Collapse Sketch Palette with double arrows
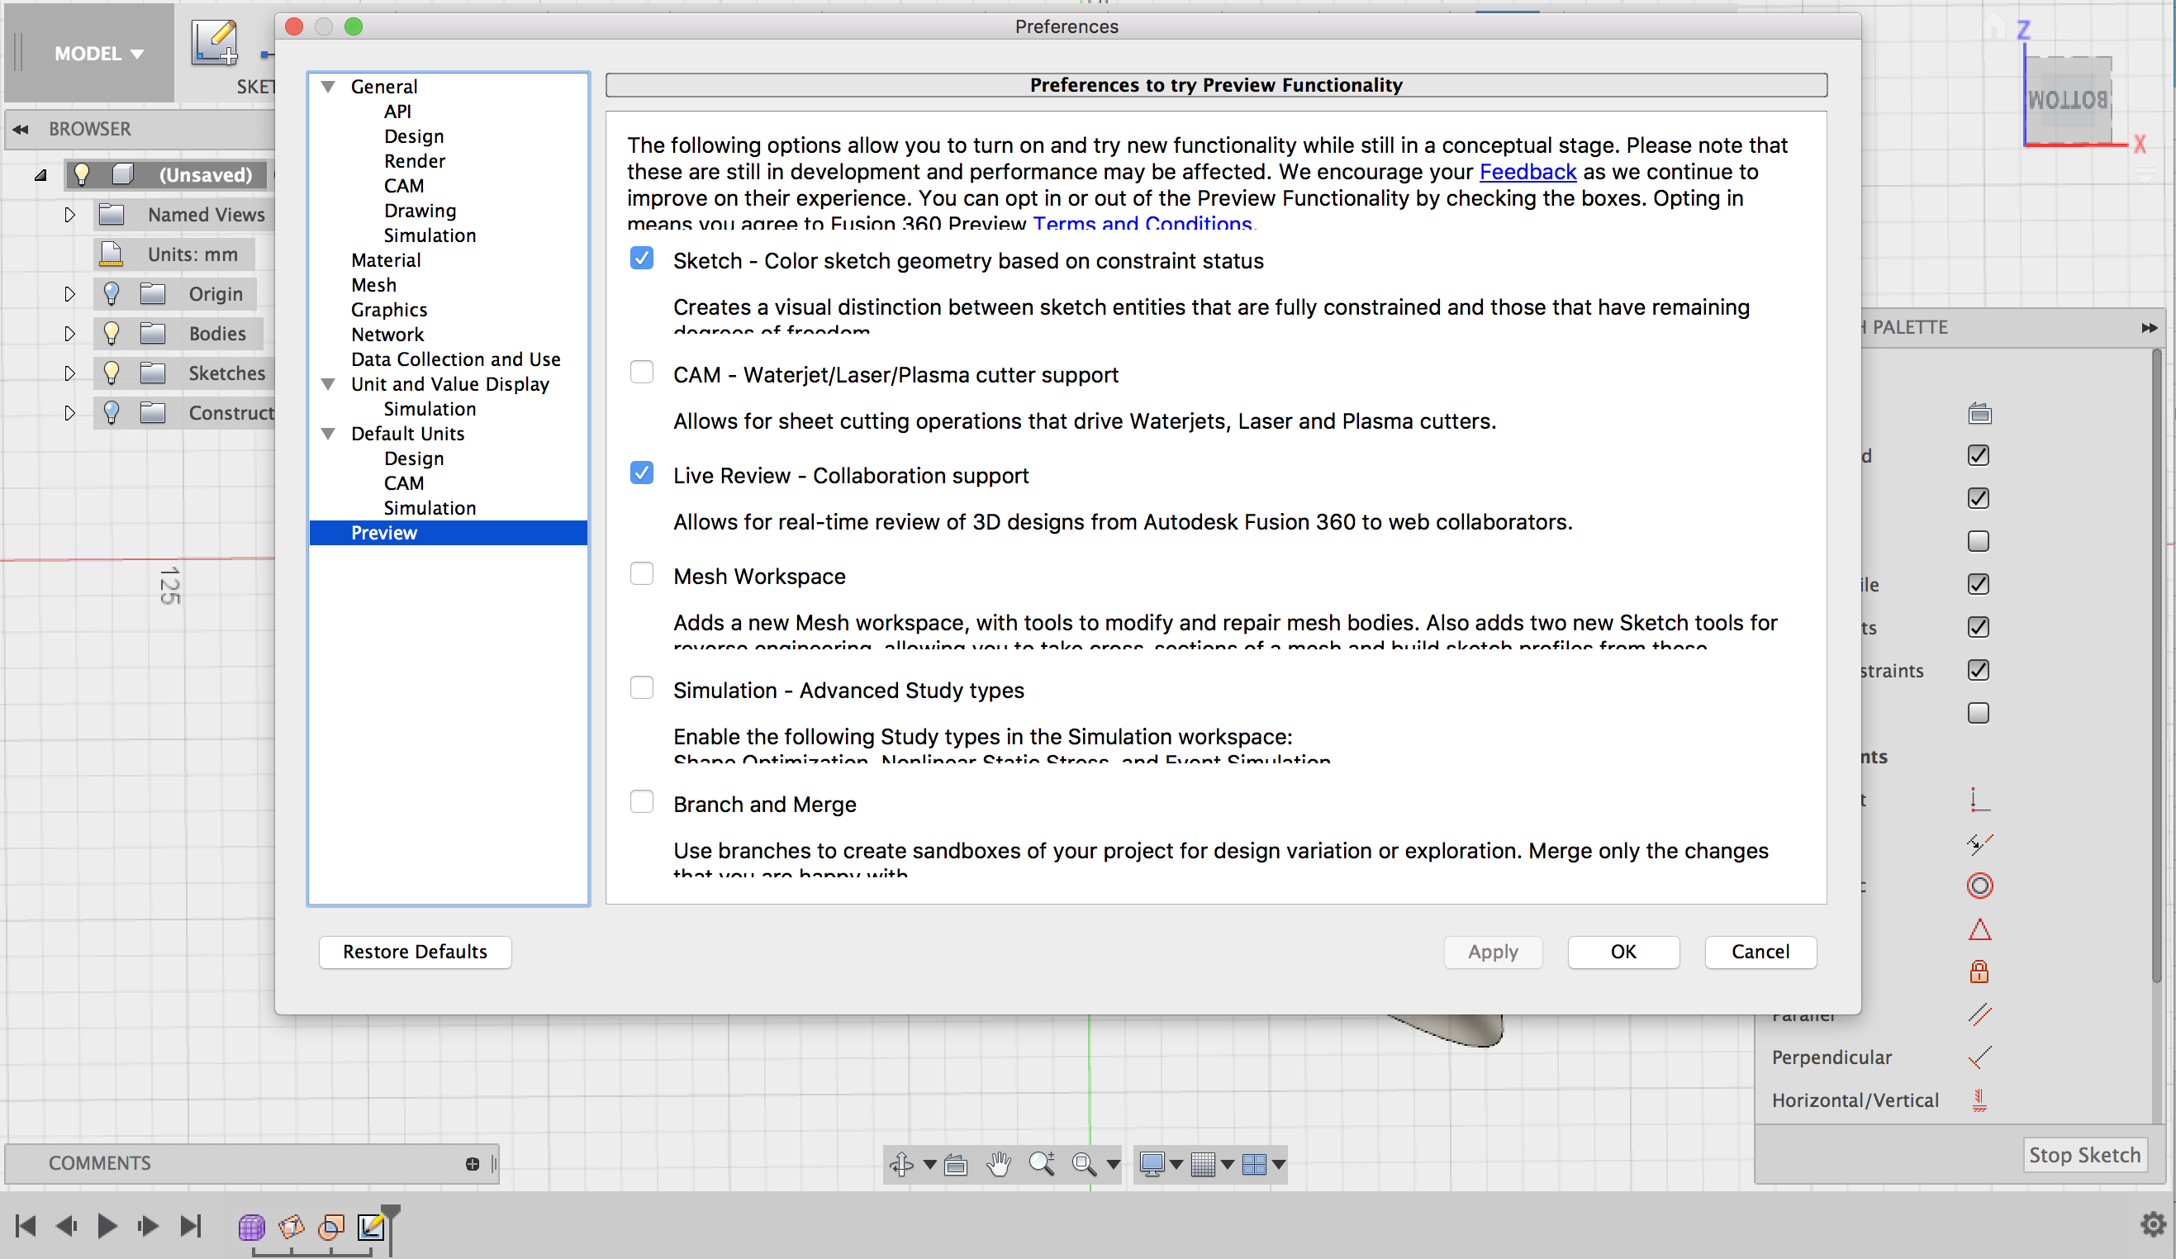 pos(2150,328)
